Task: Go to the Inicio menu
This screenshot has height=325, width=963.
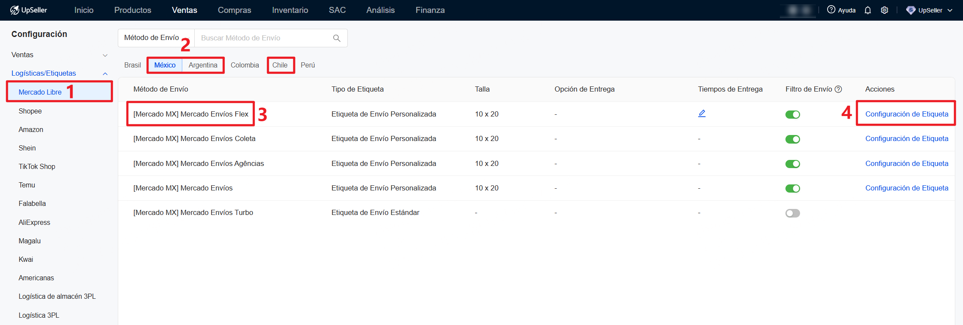Action: pyautogui.click(x=84, y=10)
